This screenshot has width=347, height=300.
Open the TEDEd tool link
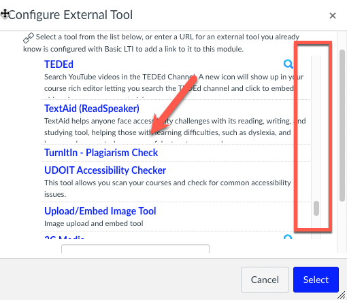pyautogui.click(x=59, y=64)
